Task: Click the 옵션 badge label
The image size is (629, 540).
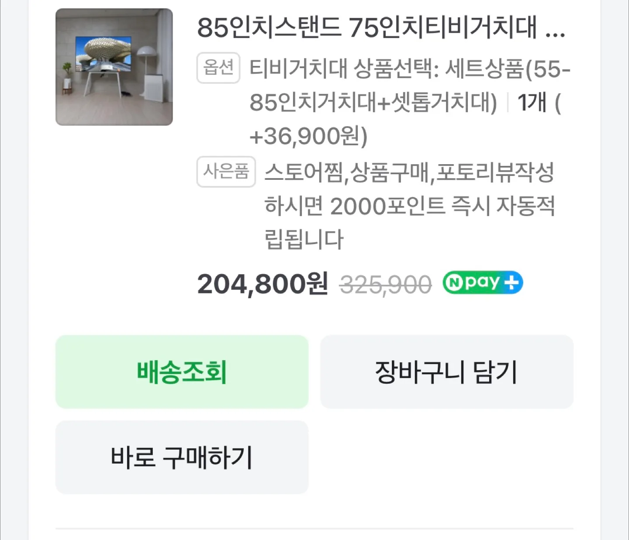Action: 218,68
